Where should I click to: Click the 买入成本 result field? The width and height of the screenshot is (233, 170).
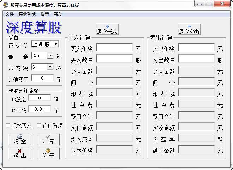point(114,138)
